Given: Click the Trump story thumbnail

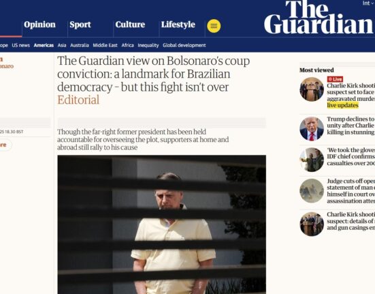Looking at the screenshot, I should click(312, 129).
